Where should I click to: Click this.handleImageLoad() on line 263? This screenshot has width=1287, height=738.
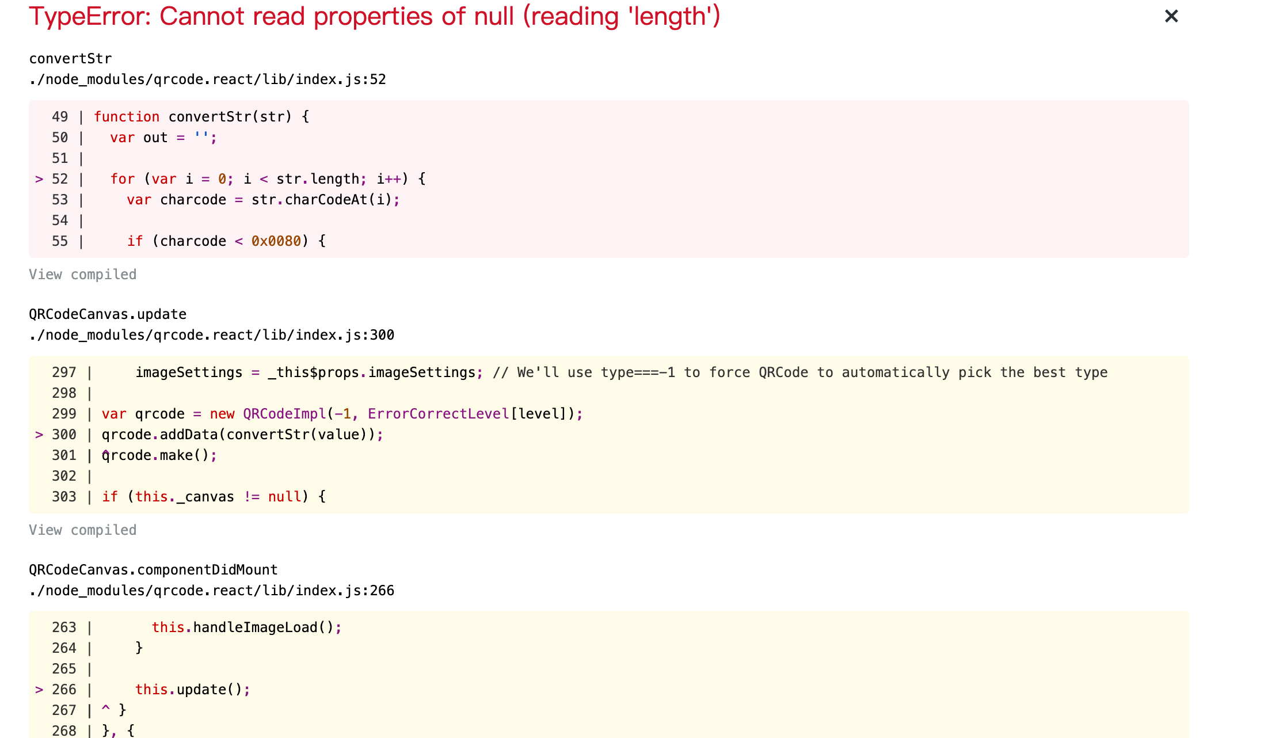coord(246,627)
